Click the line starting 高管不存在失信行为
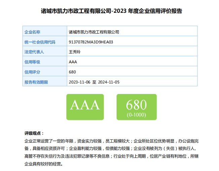Viewport: 219px width, 171px height. tap(112, 156)
